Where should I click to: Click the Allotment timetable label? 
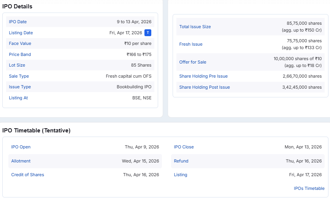(21, 161)
